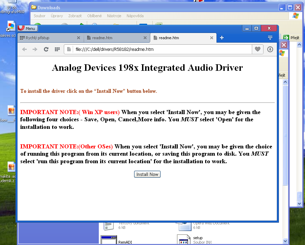The width and height of the screenshot is (305, 245).
Task: Close the Opera browser window
Action: click(269, 29)
